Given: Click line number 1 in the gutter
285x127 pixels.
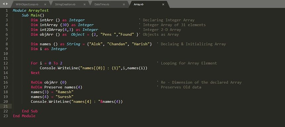Looking at the screenshot, I should [7, 11].
